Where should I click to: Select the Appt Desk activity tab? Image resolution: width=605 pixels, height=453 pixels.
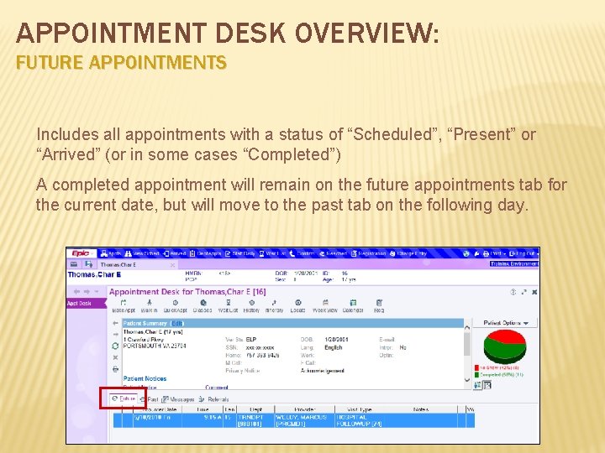click(x=86, y=304)
